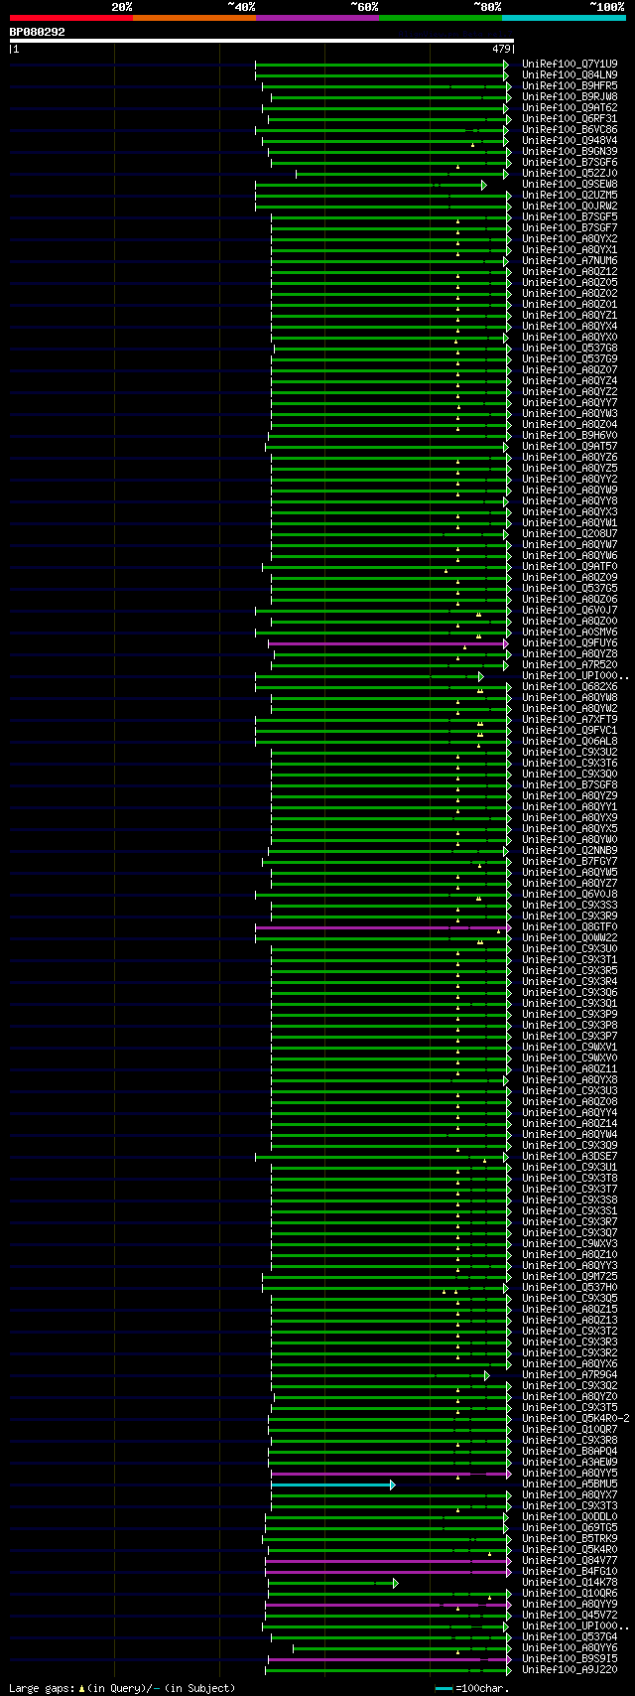
Task: Select the UniRef100_Q10QR7 entry
Action: pos(570,1429)
